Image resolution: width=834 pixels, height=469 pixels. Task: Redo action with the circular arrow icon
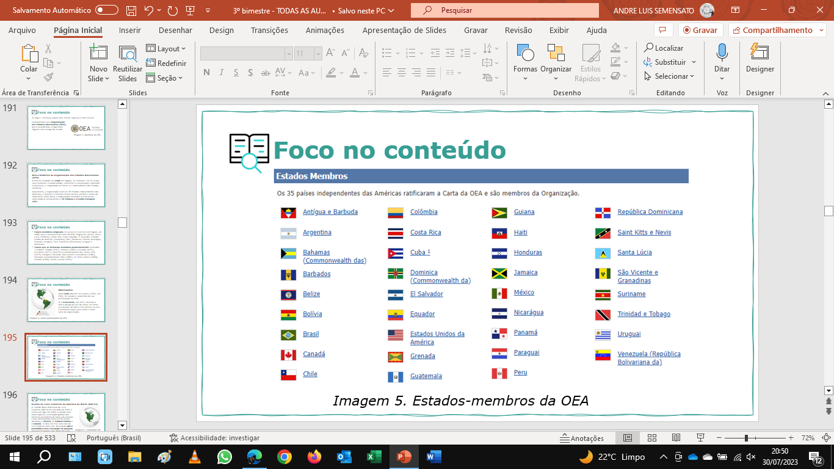(173, 10)
